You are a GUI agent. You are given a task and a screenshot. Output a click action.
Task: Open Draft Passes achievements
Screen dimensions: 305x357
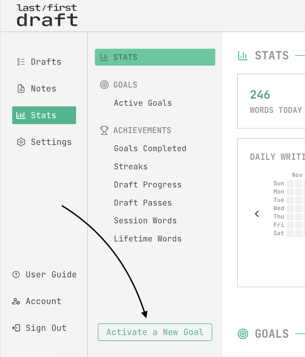(143, 203)
